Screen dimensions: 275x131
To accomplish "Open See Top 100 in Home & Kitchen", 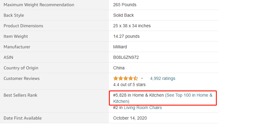I will pyautogui.click(x=189, y=95).
